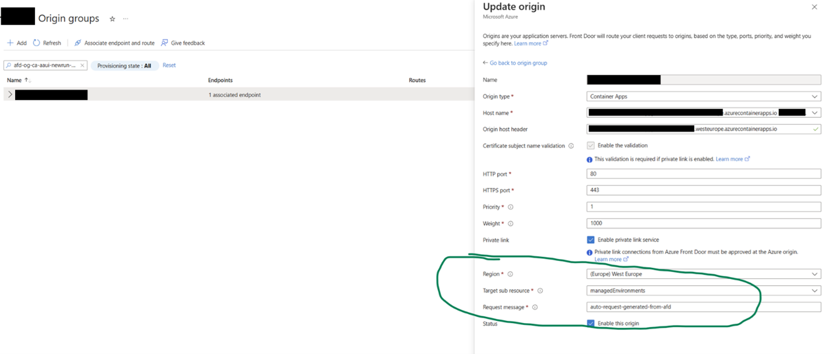Screen dimensions: 834x354
Task: Click Go back to origin group link
Action: [x=518, y=63]
